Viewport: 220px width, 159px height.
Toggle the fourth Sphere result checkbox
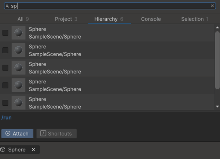[5, 85]
